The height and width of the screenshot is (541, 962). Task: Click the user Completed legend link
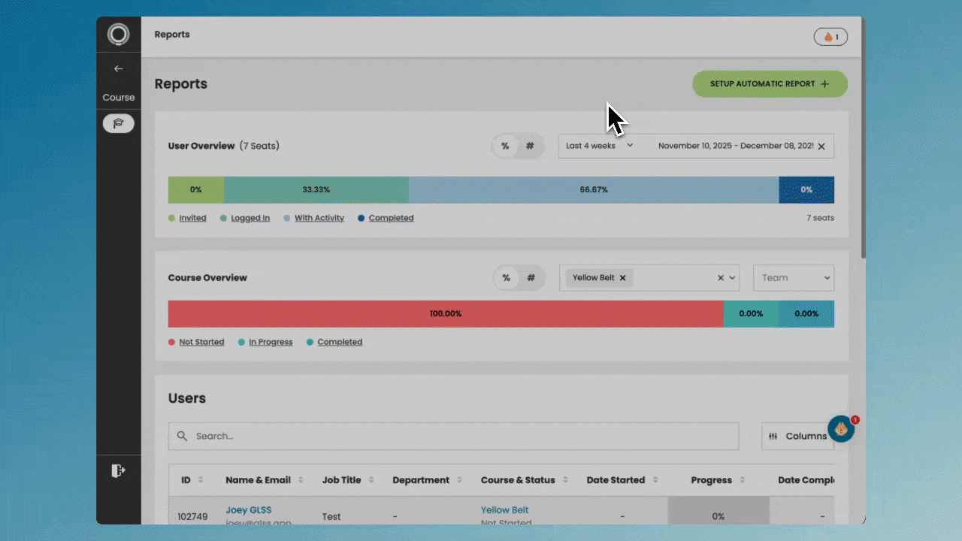tap(391, 218)
